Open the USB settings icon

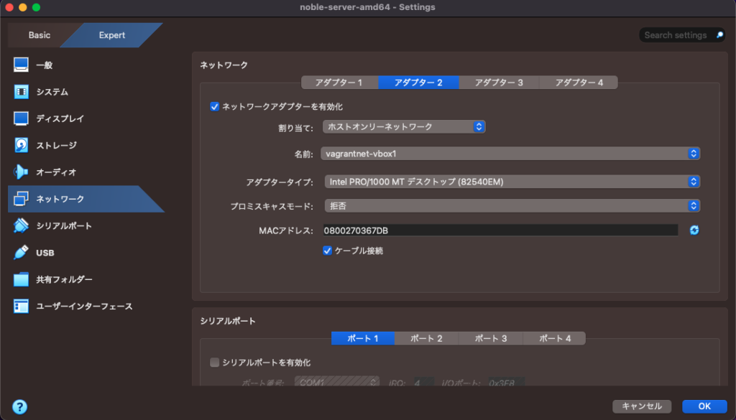pos(21,253)
